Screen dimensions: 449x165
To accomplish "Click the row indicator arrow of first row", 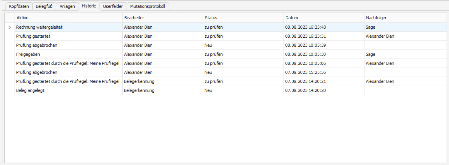I will pos(9,27).
